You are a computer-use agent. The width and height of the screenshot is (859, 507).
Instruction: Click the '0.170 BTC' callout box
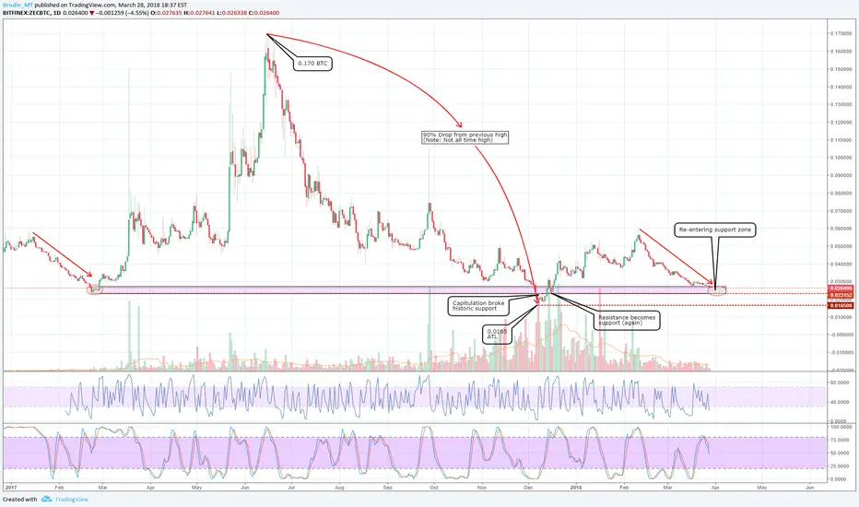coord(312,64)
